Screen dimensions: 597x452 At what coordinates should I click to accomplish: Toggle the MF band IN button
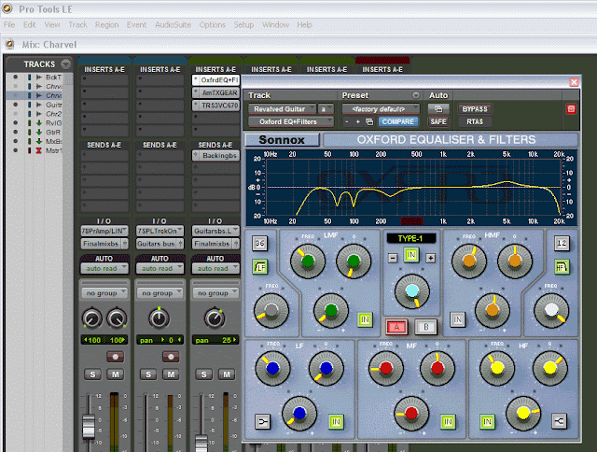pos(448,421)
